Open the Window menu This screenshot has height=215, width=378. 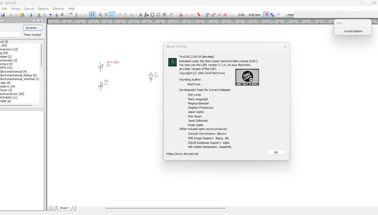59,9
